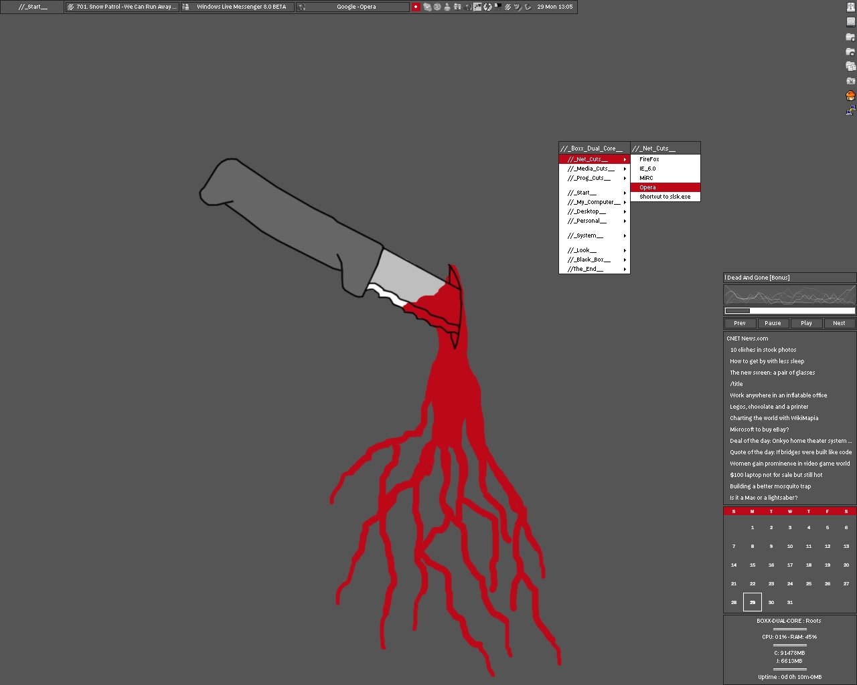Launch the orange mushroom icon

850,96
